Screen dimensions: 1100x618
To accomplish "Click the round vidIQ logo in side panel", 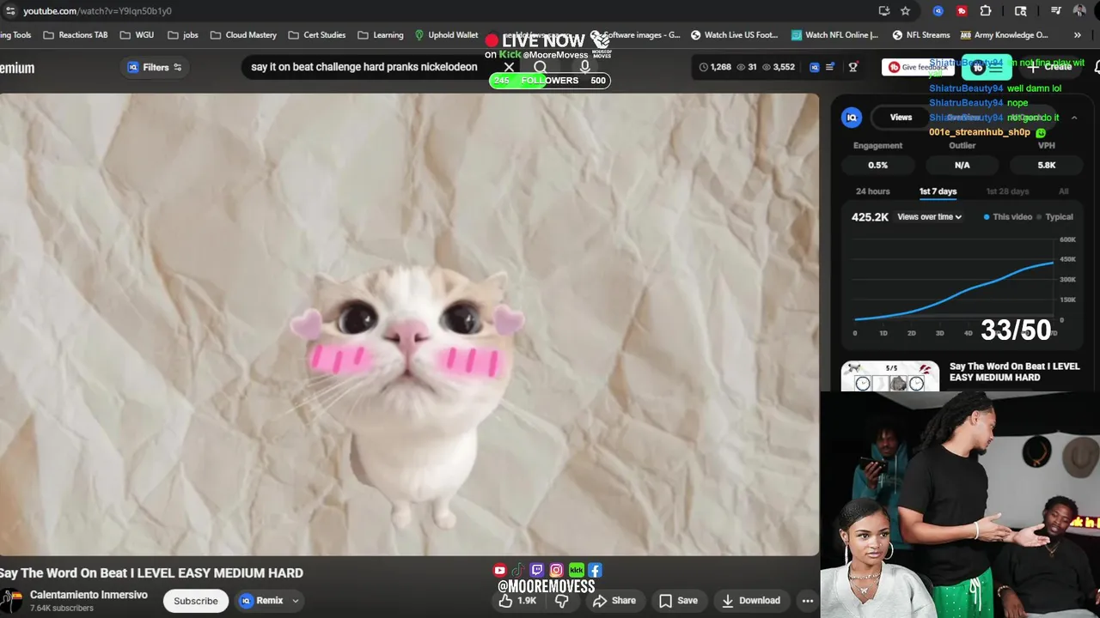I will click(x=852, y=118).
